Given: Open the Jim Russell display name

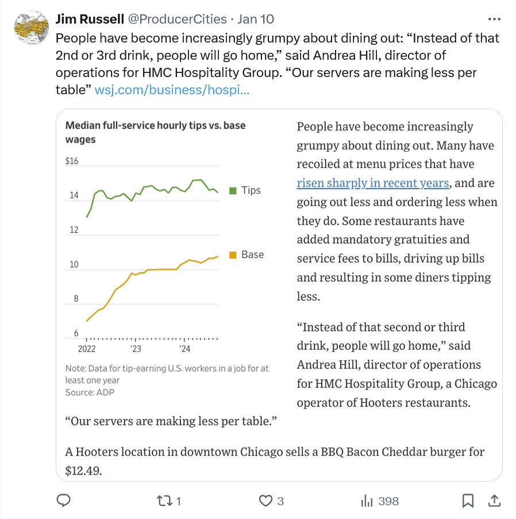Looking at the screenshot, I should point(90,19).
